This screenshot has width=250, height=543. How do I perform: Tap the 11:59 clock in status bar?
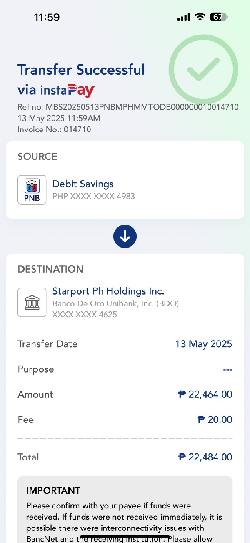click(47, 17)
